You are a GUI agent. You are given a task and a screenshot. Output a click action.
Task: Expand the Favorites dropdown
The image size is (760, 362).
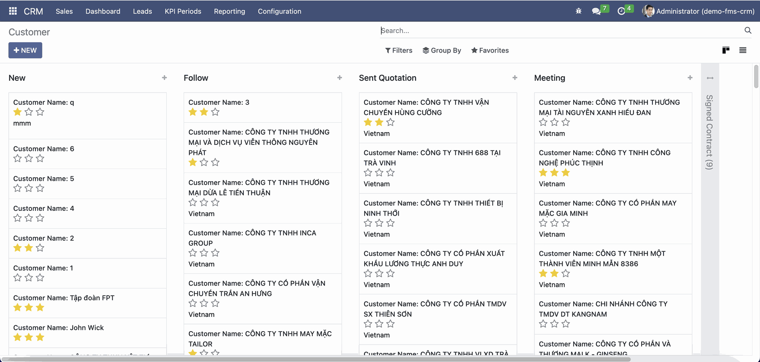(x=490, y=50)
